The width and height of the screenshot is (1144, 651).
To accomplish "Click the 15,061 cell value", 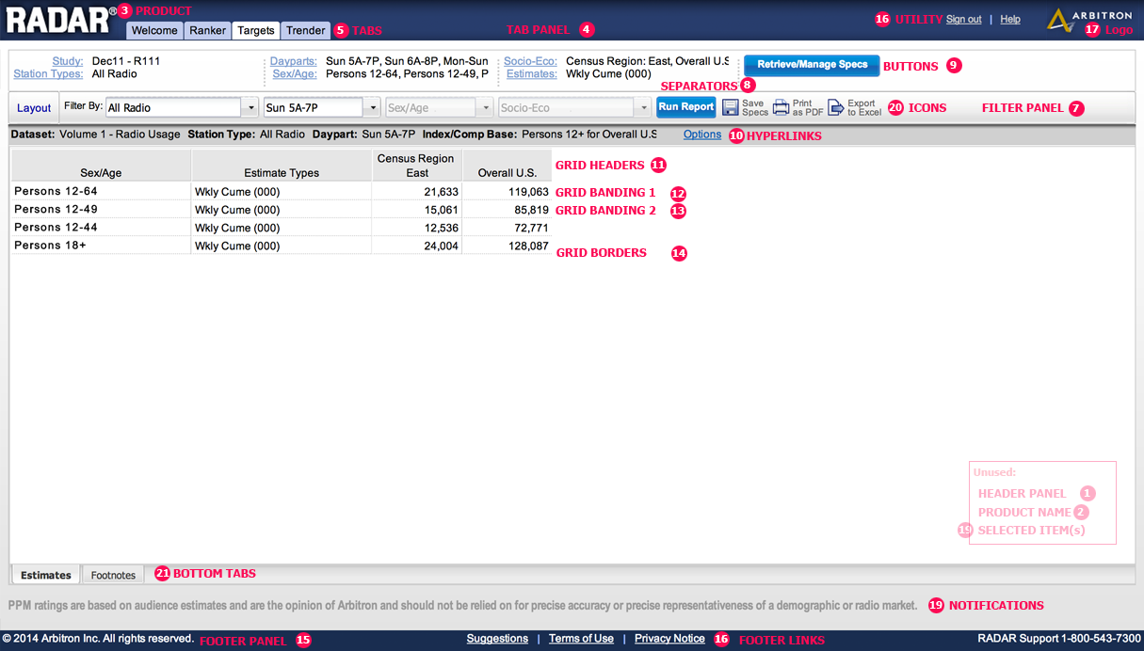I will tap(441, 210).
